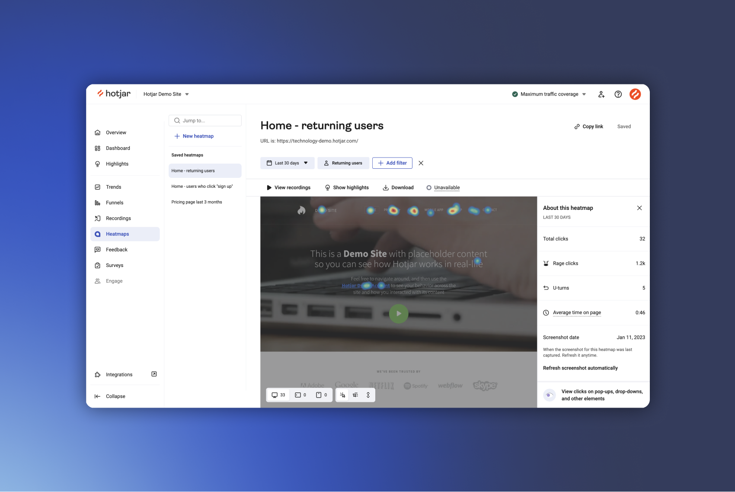
Task: Switch to the mobile device view
Action: 321,395
